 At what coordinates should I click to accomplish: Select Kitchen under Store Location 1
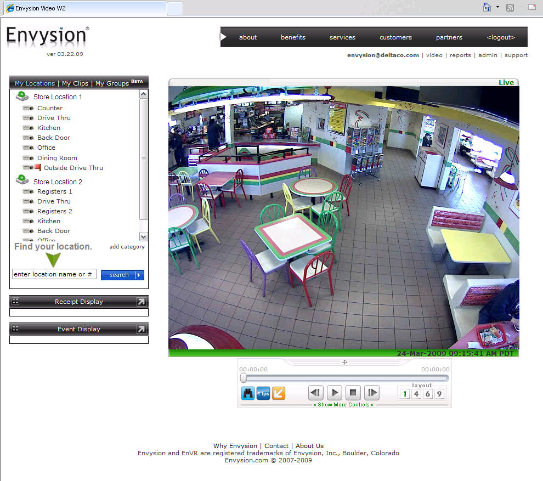48,128
